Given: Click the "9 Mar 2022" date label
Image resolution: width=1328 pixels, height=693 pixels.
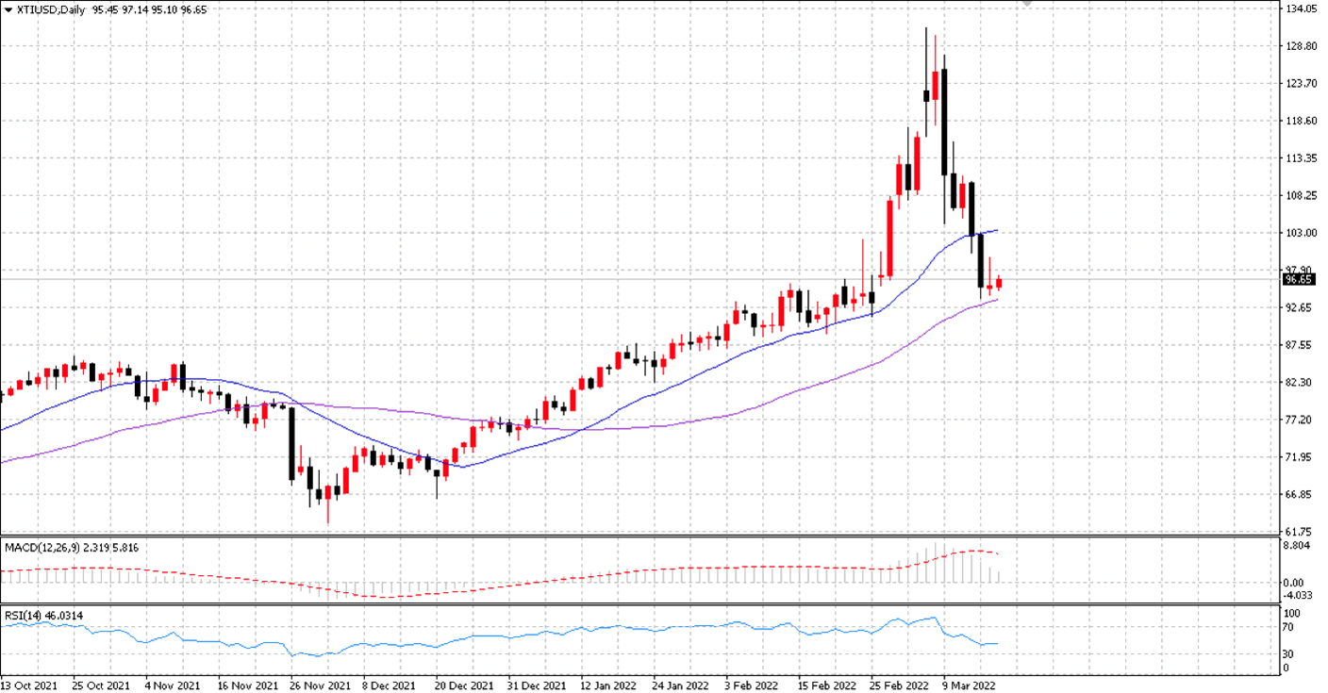Looking at the screenshot, I should pyautogui.click(x=969, y=685).
